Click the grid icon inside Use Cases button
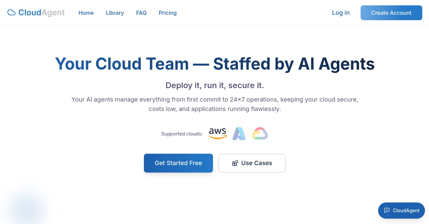This screenshot has height=224, width=429. [x=235, y=163]
